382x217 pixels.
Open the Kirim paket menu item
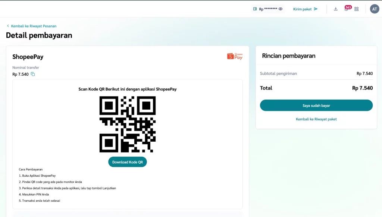[x=302, y=9]
